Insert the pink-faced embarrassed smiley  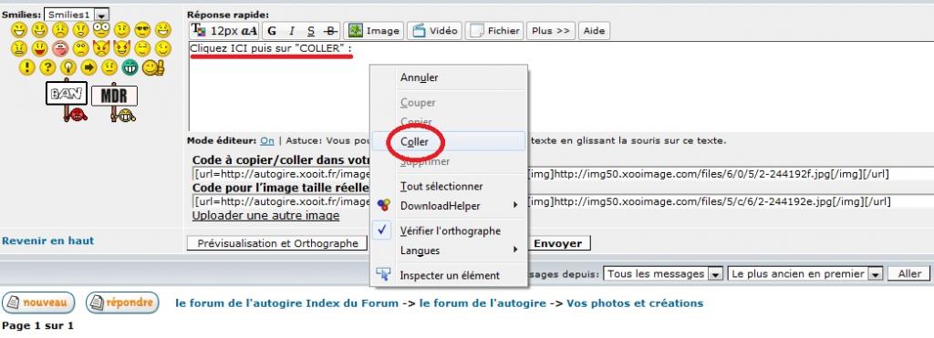(x=60, y=48)
